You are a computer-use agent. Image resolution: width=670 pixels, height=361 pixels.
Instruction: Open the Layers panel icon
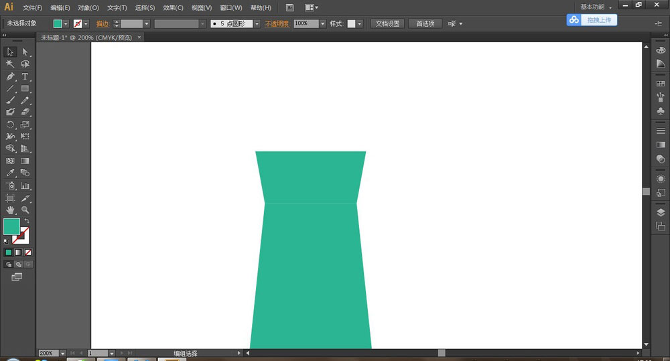[x=661, y=212]
